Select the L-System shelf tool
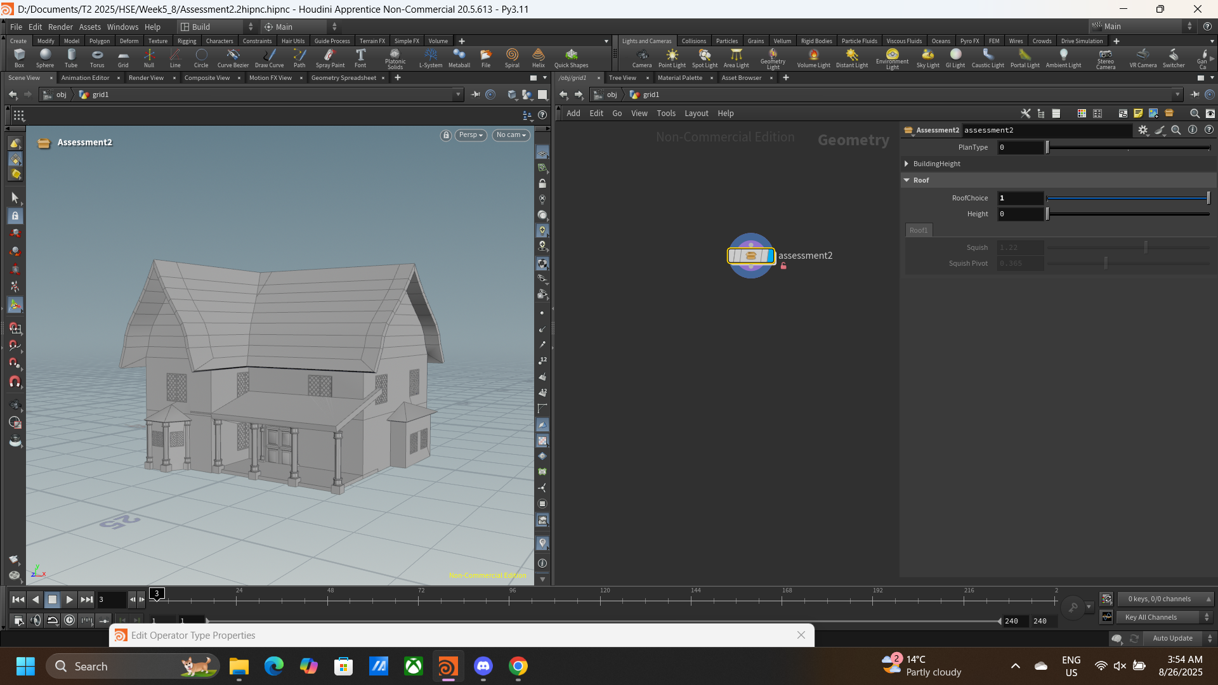Viewport: 1218px width, 685px height. (x=431, y=58)
